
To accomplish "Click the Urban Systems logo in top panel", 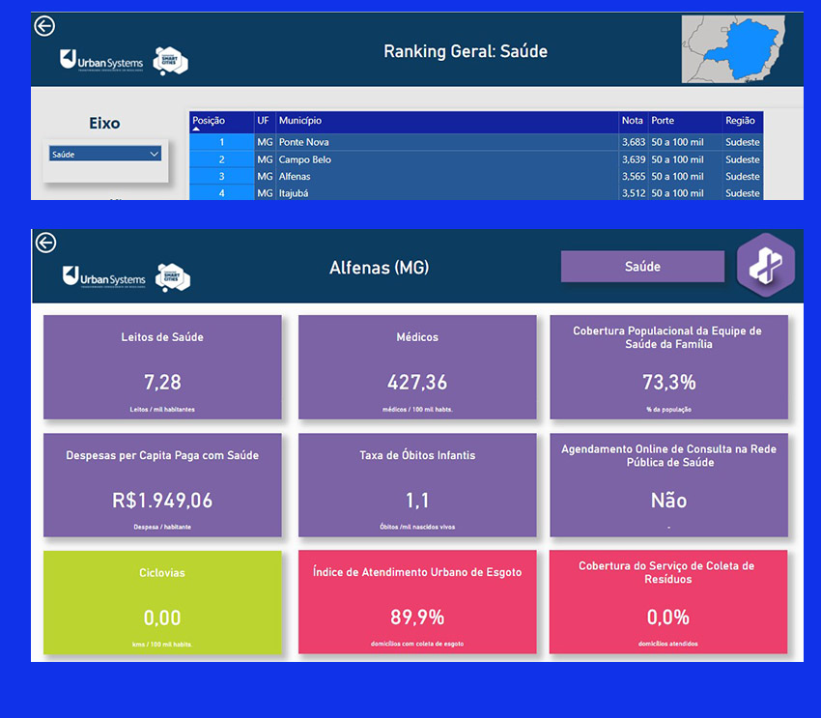I will point(101,60).
